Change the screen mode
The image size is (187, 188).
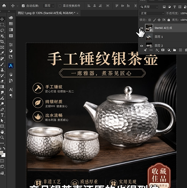click(2, 167)
